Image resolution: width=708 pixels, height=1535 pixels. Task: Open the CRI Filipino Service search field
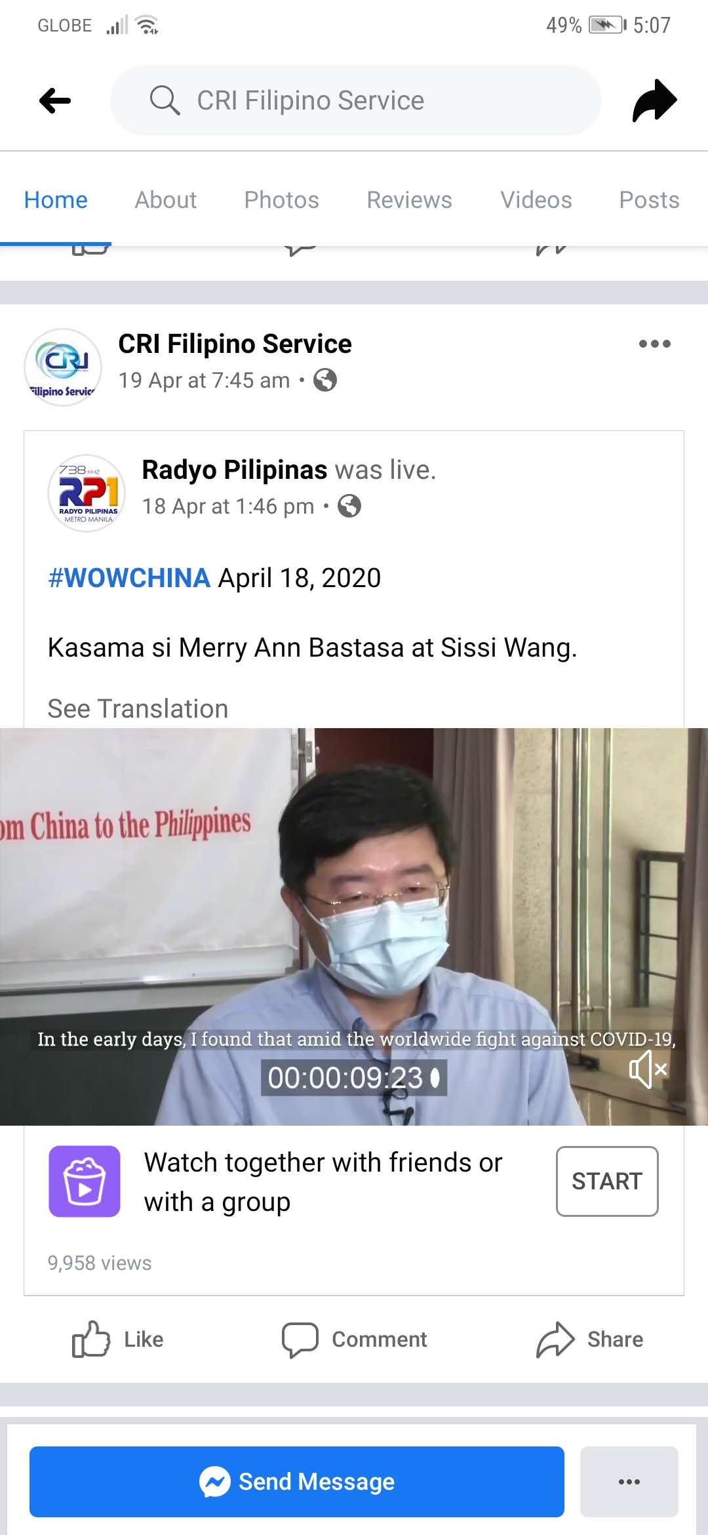pyautogui.click(x=356, y=100)
